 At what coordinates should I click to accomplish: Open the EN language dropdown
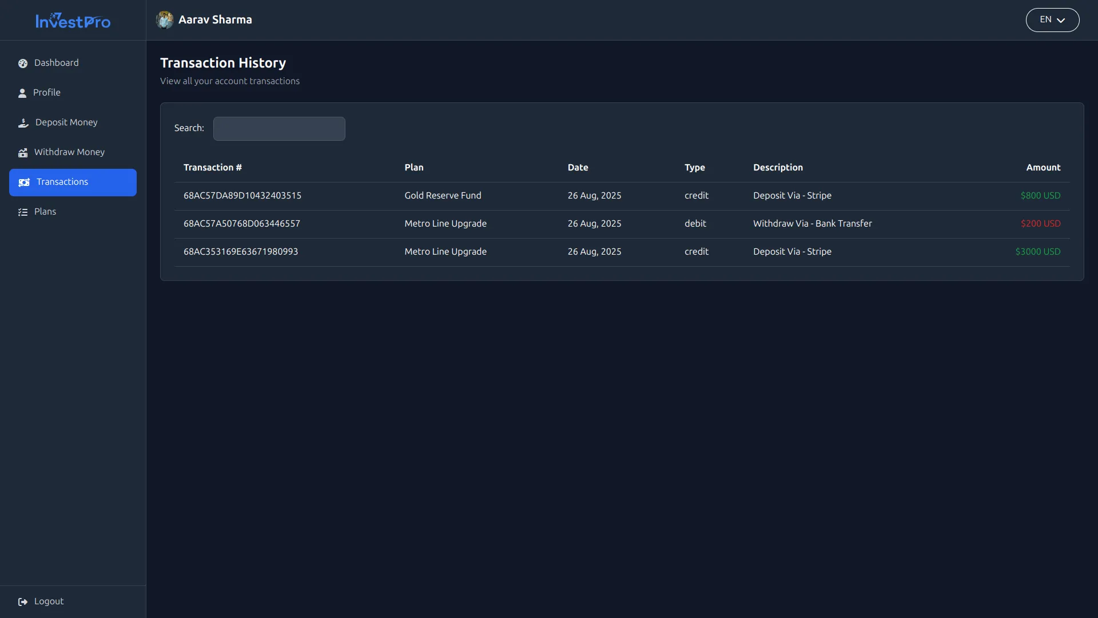click(x=1045, y=20)
